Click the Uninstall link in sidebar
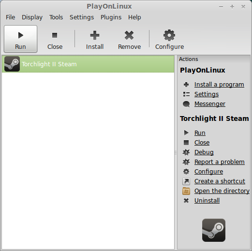252x251 pixels. pos(207,201)
